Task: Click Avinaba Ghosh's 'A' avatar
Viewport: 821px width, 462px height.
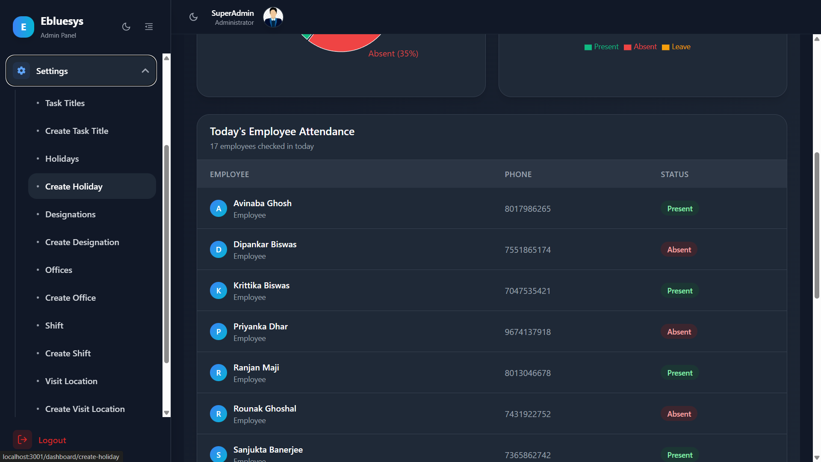Action: click(219, 208)
